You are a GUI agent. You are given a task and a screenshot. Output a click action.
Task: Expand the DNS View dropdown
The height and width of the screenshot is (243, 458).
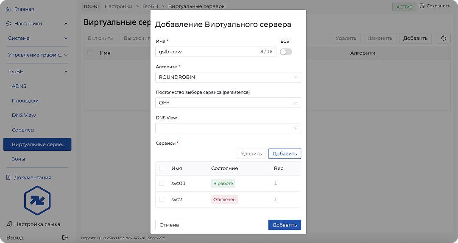point(228,128)
